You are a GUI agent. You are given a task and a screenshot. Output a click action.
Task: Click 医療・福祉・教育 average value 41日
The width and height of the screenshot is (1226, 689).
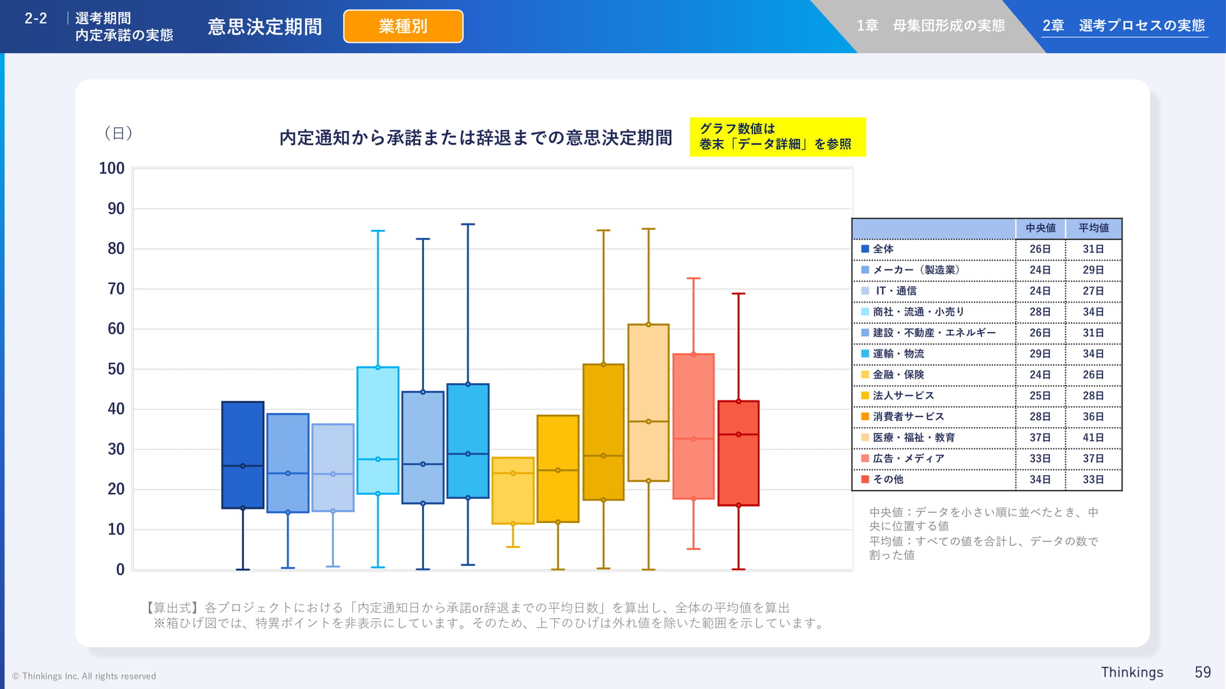pos(1093,437)
